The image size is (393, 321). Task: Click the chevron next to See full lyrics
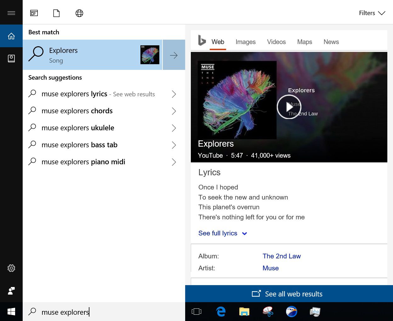(x=244, y=234)
